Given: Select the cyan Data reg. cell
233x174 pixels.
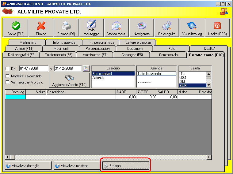Looking at the screenshot, I should [15, 97].
